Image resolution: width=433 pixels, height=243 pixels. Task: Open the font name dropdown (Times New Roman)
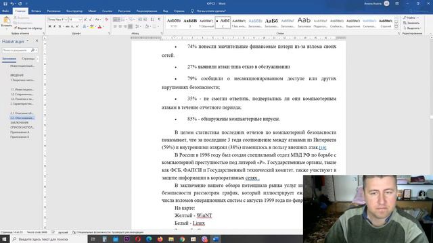click(x=66, y=20)
